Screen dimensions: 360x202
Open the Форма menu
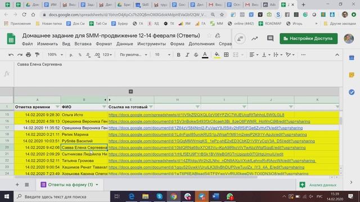click(177, 44)
